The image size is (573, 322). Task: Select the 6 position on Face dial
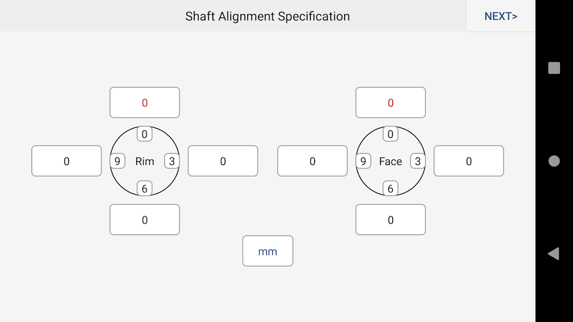(x=390, y=188)
